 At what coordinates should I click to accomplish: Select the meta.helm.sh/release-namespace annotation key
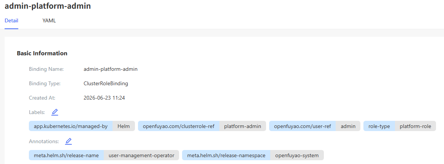point(226,155)
